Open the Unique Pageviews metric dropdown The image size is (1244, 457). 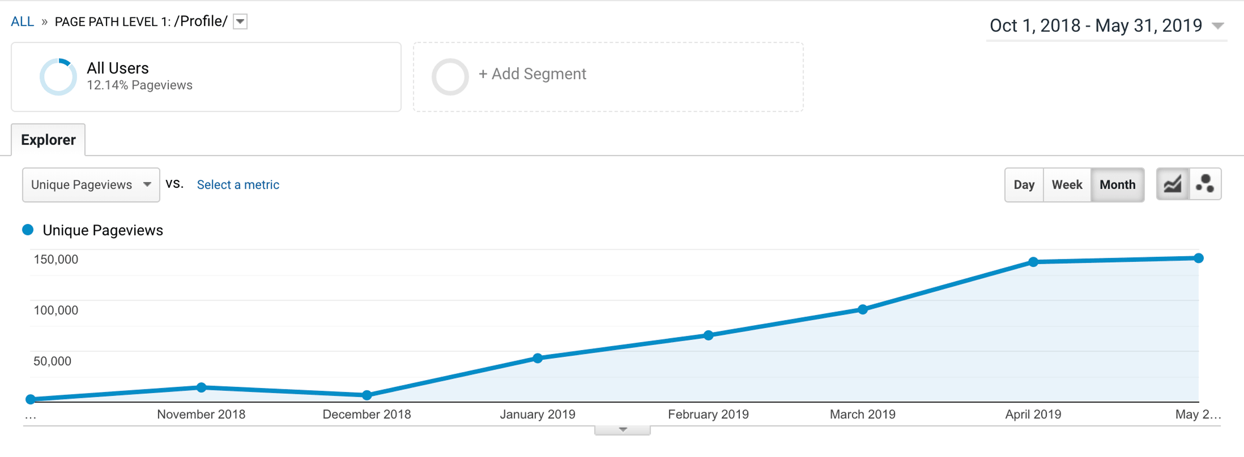click(x=91, y=185)
